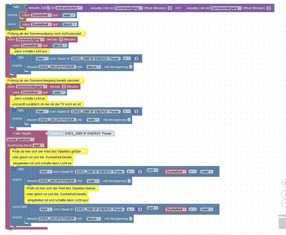This screenshot has width=286, height=235.
Task: Open the Blockly trash can
Action: 282,222
